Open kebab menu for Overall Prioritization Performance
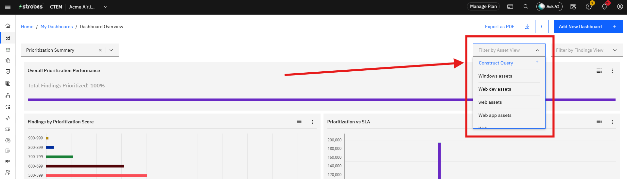The image size is (627, 179). 612,71
